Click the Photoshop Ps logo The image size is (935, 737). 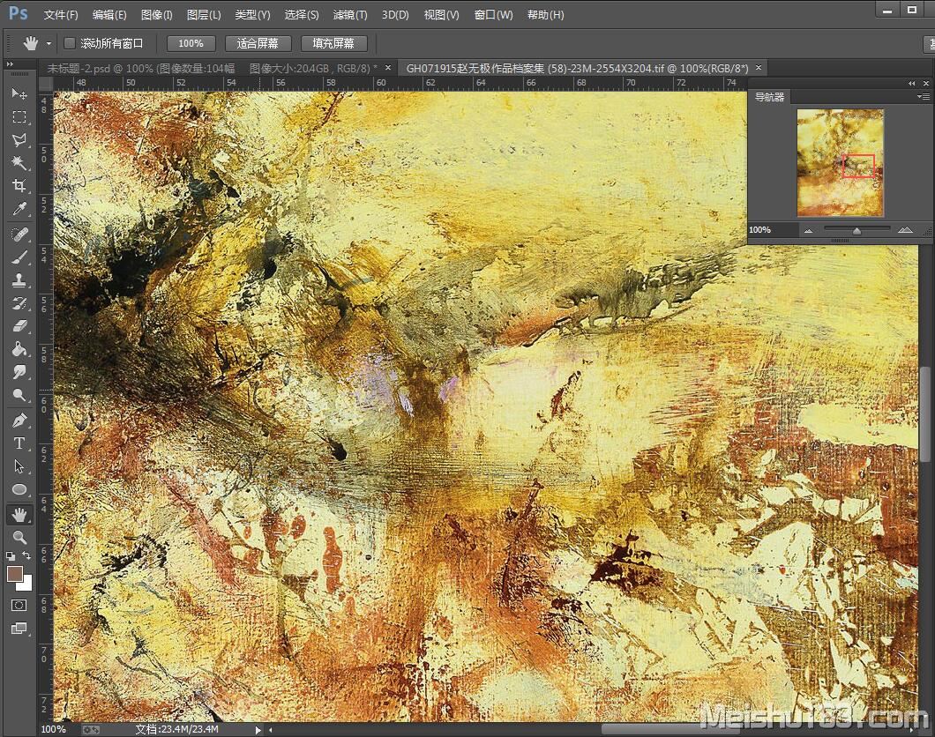click(18, 13)
